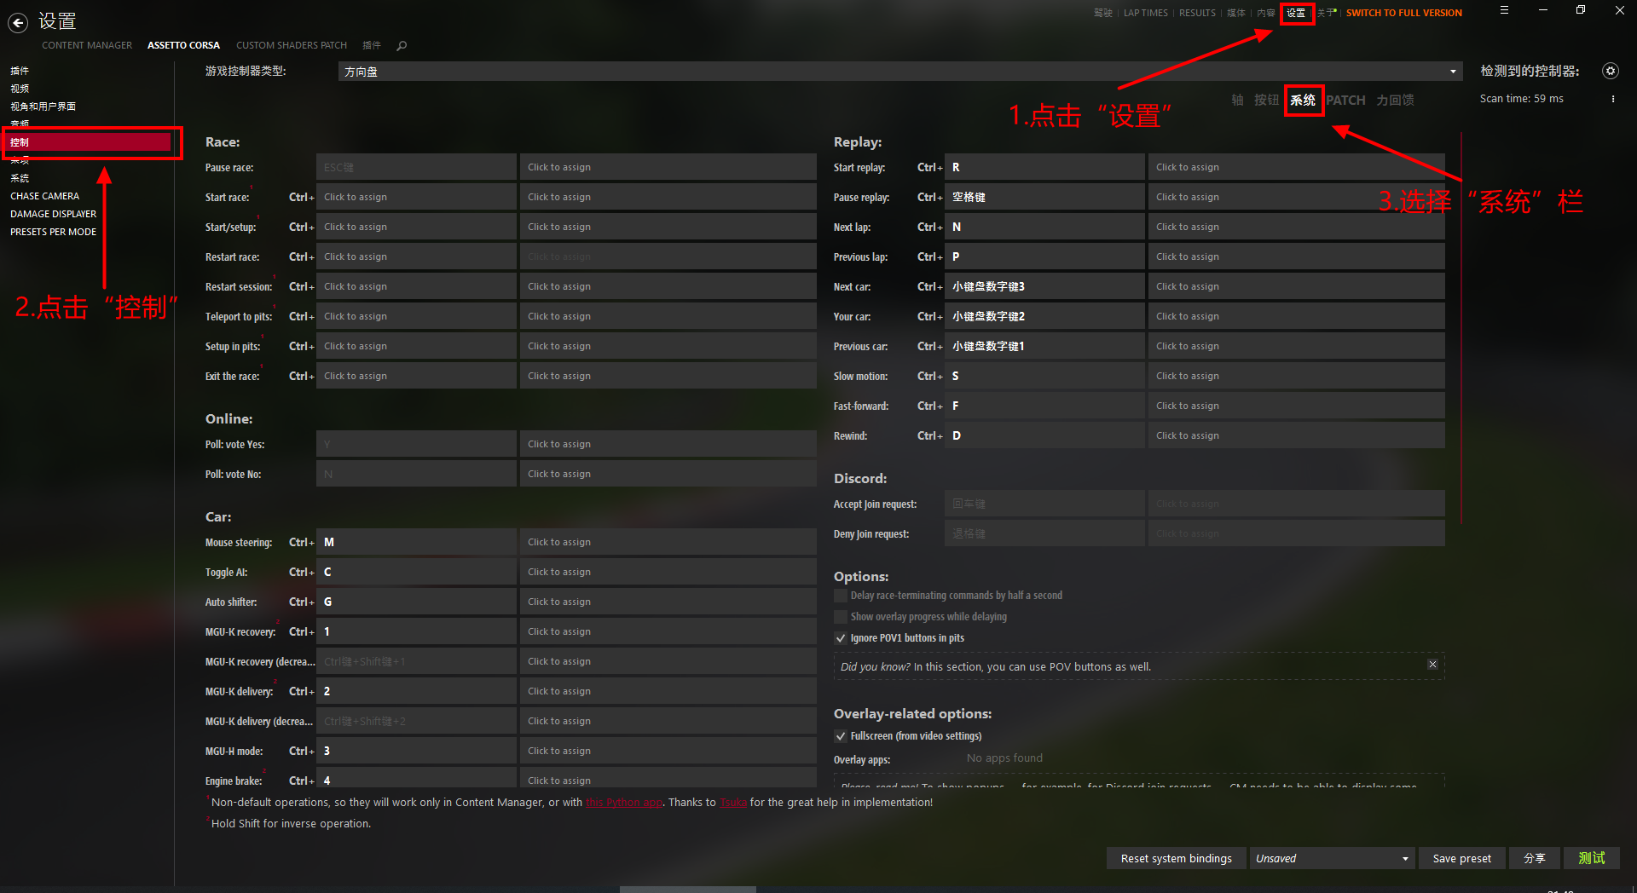Open the Unsaved preset dropdown

tap(1332, 858)
